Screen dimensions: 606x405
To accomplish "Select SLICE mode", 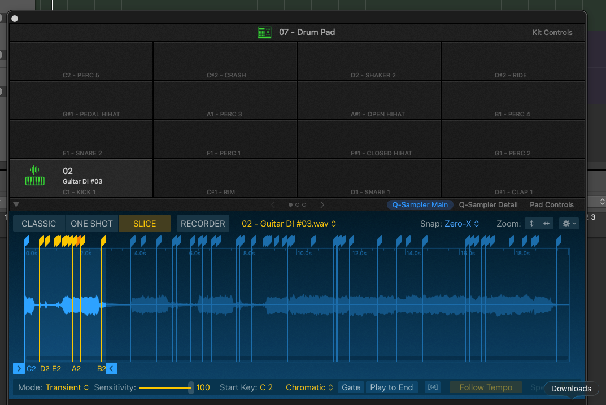I will click(x=145, y=224).
